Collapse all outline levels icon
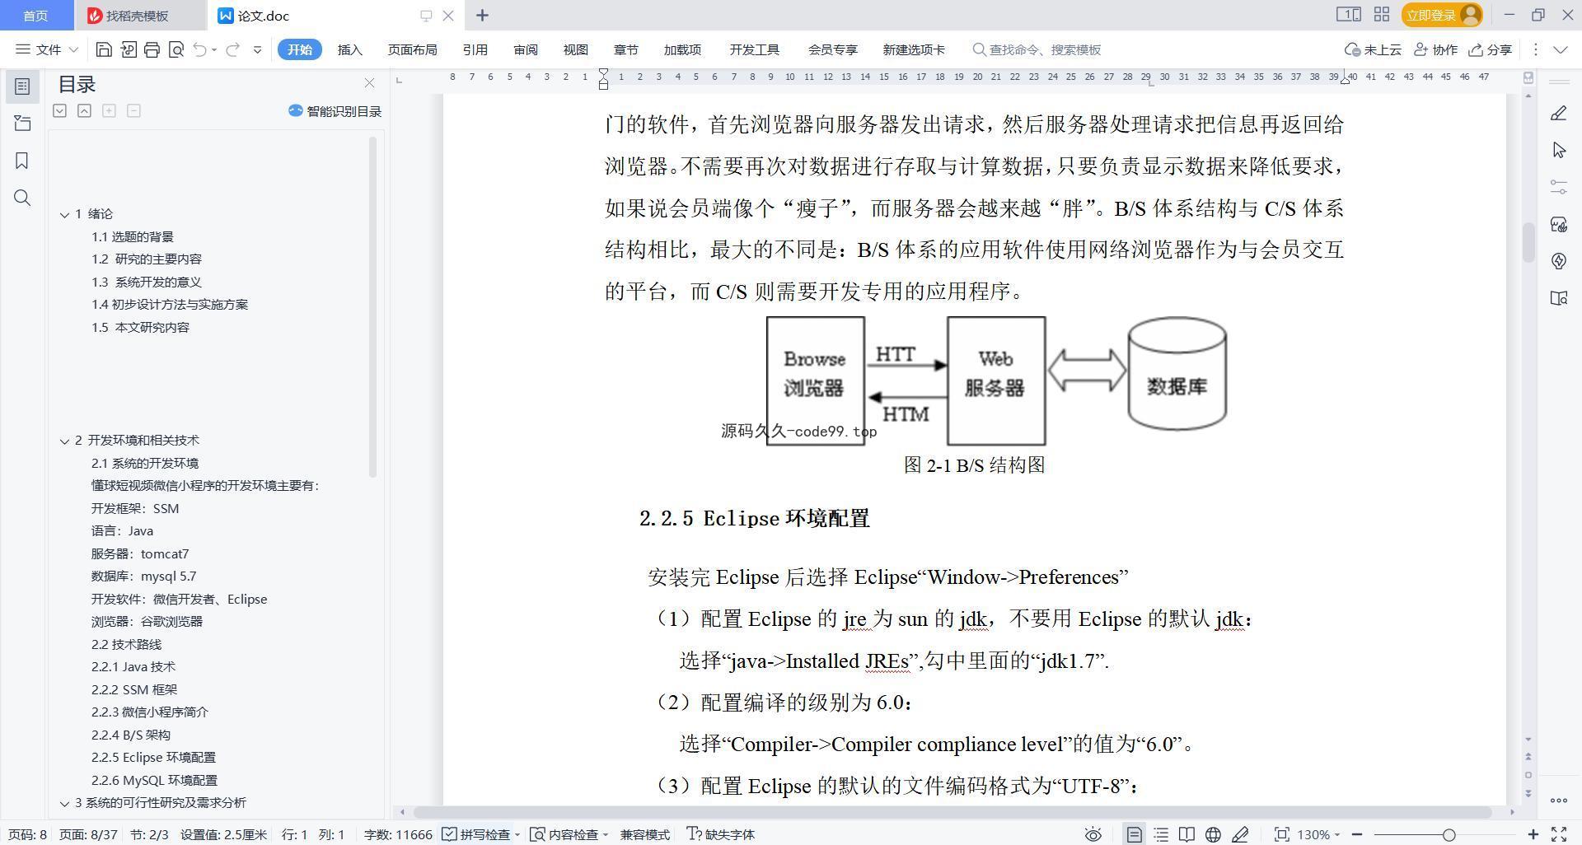This screenshot has height=845, width=1582. click(84, 110)
